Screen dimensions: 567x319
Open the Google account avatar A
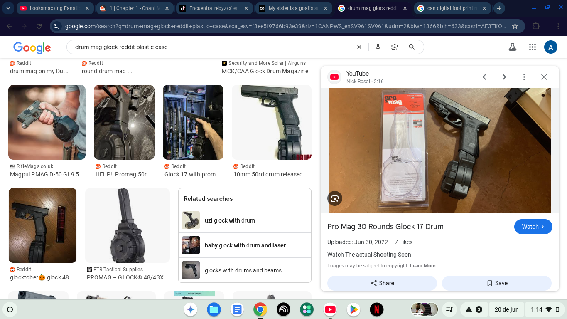(551, 47)
